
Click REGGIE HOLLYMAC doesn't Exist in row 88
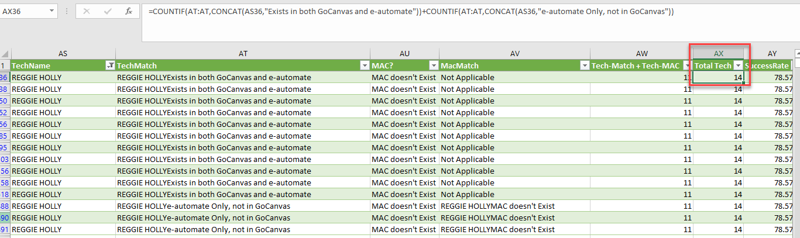pyautogui.click(x=515, y=206)
